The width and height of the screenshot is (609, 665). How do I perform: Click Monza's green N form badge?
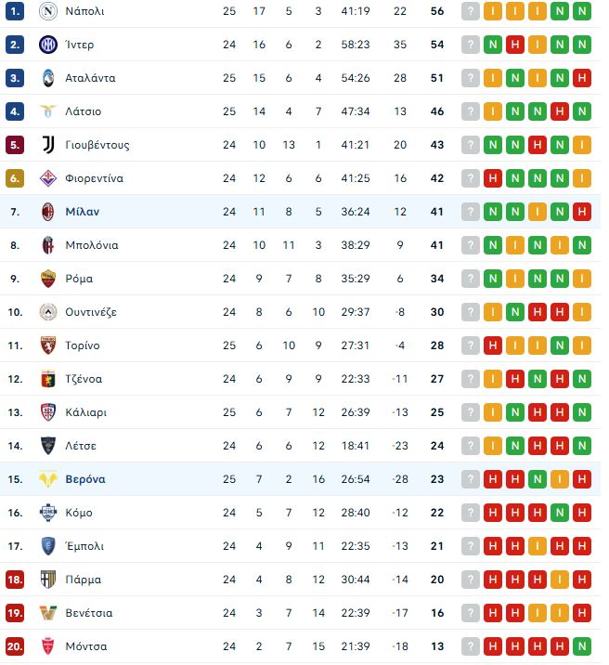pos(582,646)
